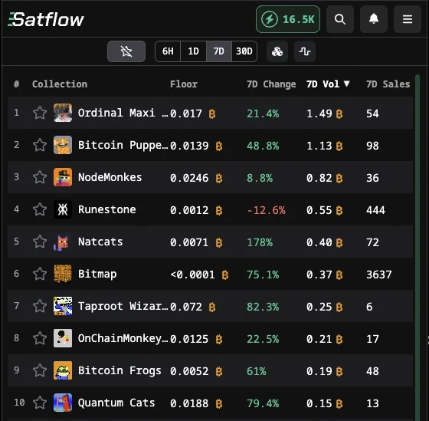The width and height of the screenshot is (429, 421).
Task: Click the OnChainMonkey avatar icon
Action: pos(63,338)
